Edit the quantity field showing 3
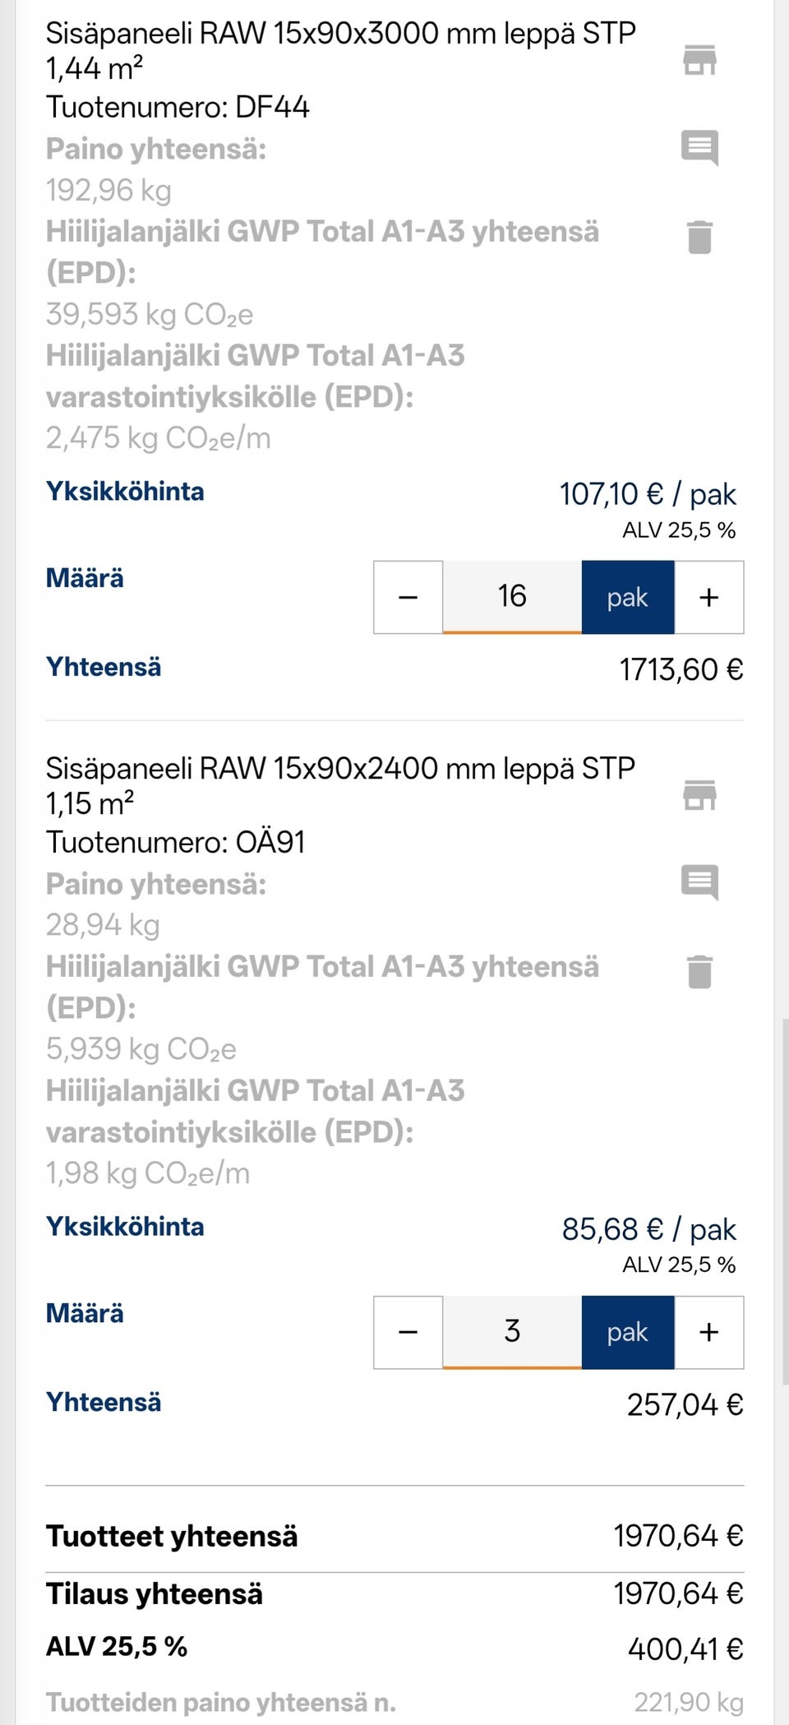Viewport: 789px width, 1725px height. tap(512, 1333)
